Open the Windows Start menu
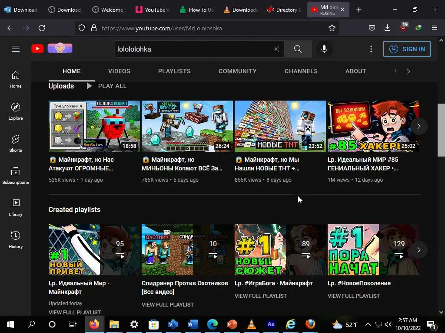The height and width of the screenshot is (333, 445). tap(10, 324)
